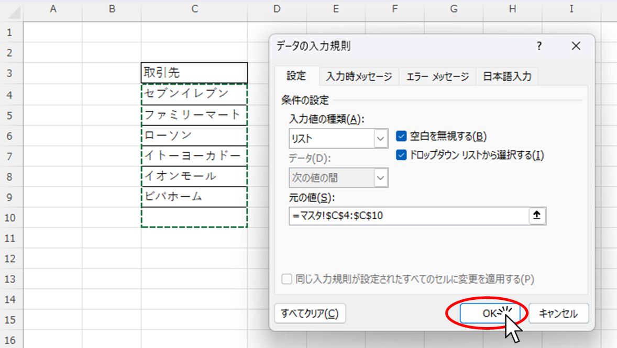Select column B header
617x348 pixels.
pos(112,9)
